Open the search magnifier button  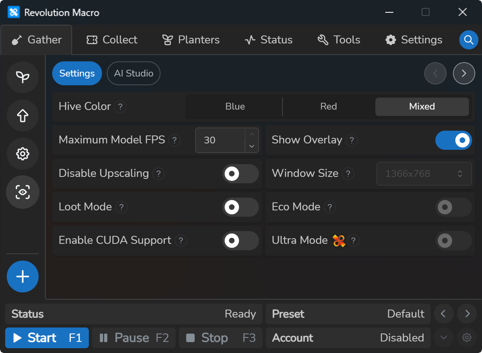469,40
